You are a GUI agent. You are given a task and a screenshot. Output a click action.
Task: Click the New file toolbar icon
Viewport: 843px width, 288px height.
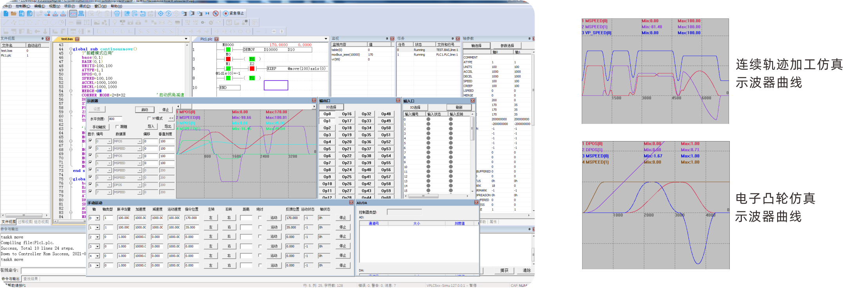(6, 13)
